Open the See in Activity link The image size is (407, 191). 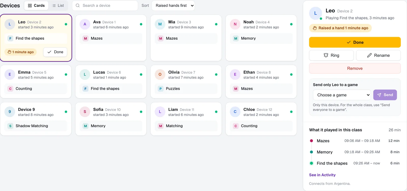pos(322,175)
